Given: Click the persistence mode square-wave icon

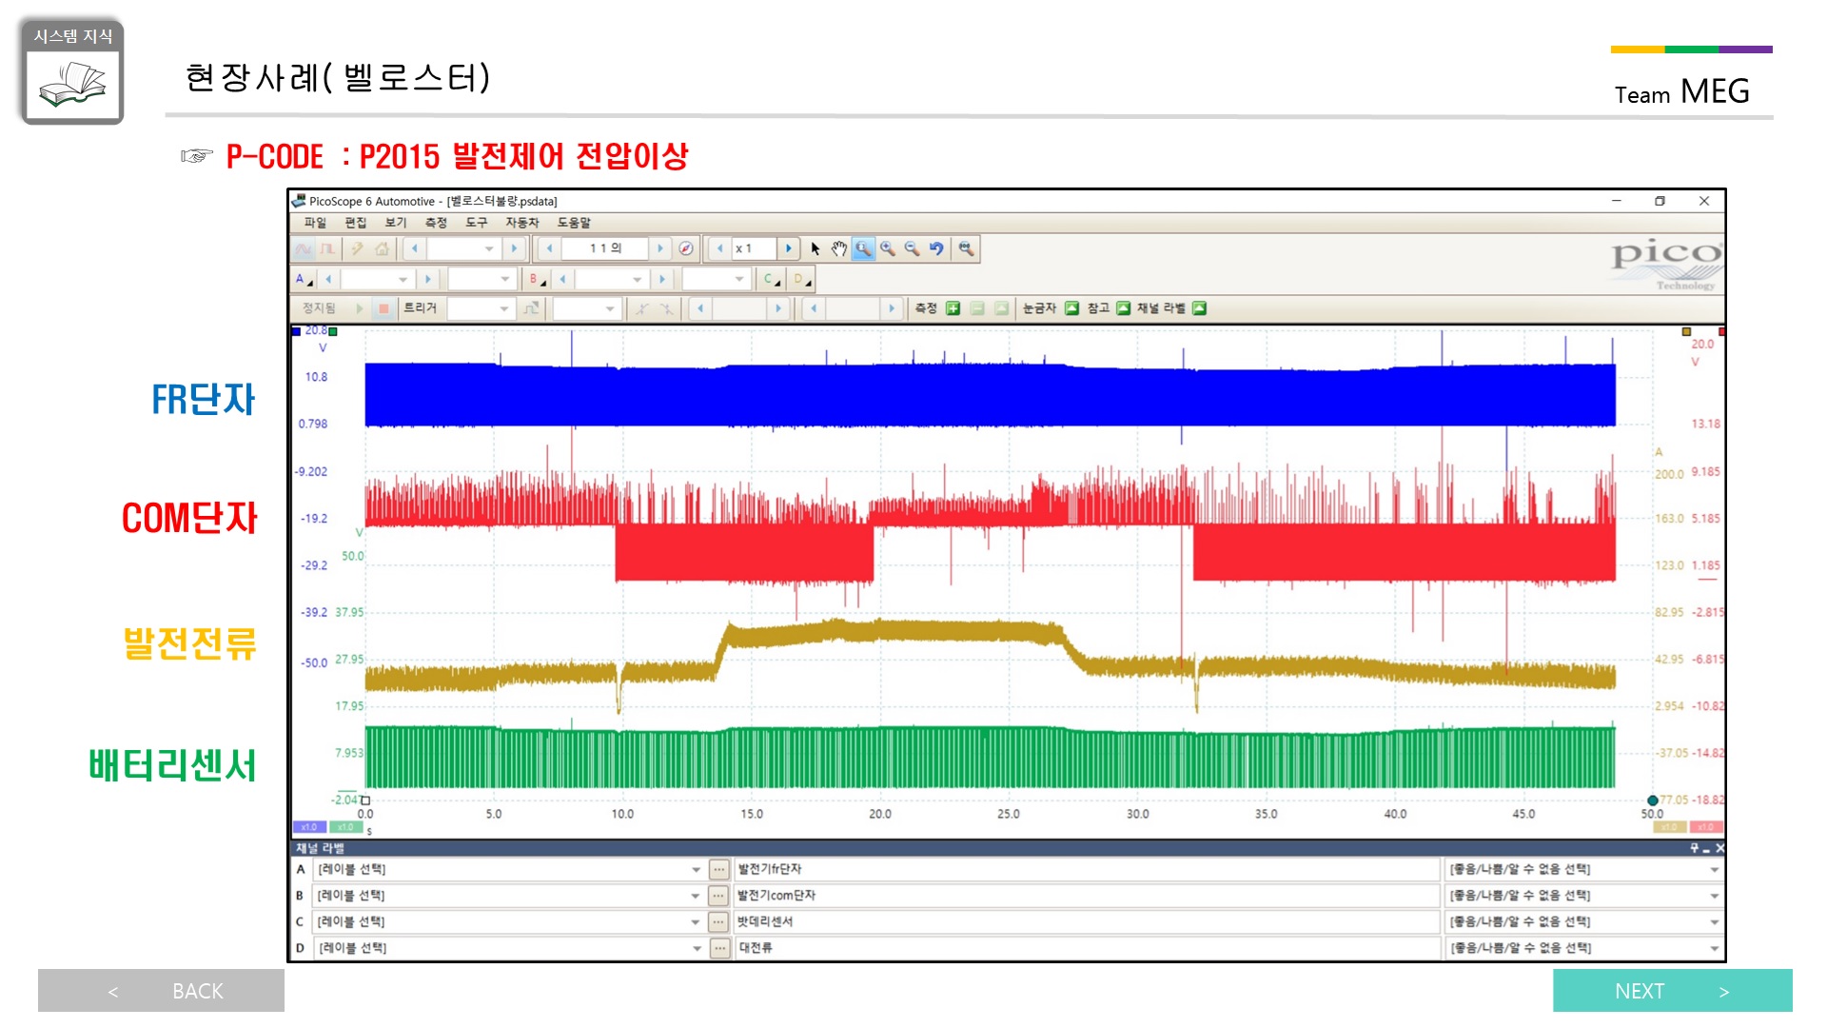Looking at the screenshot, I should point(327,248).
